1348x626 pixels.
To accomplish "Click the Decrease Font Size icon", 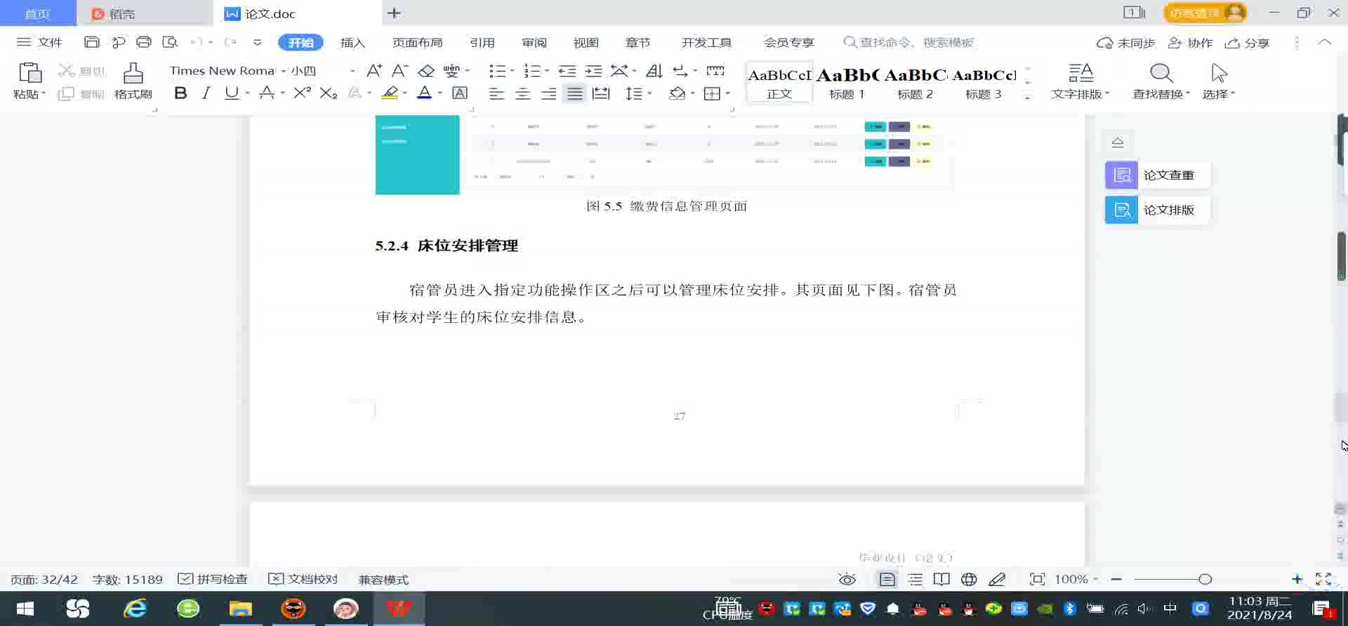I will point(400,71).
